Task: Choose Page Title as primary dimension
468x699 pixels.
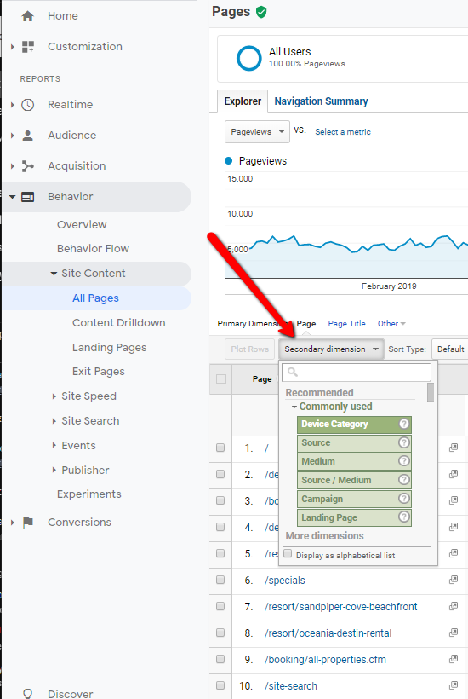Action: [346, 324]
